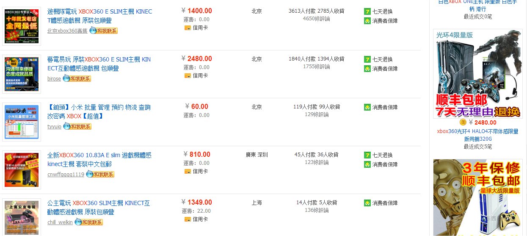Visit seller 北京xbox360專售 shop link
The height and width of the screenshot is (236, 527).
click(67, 31)
